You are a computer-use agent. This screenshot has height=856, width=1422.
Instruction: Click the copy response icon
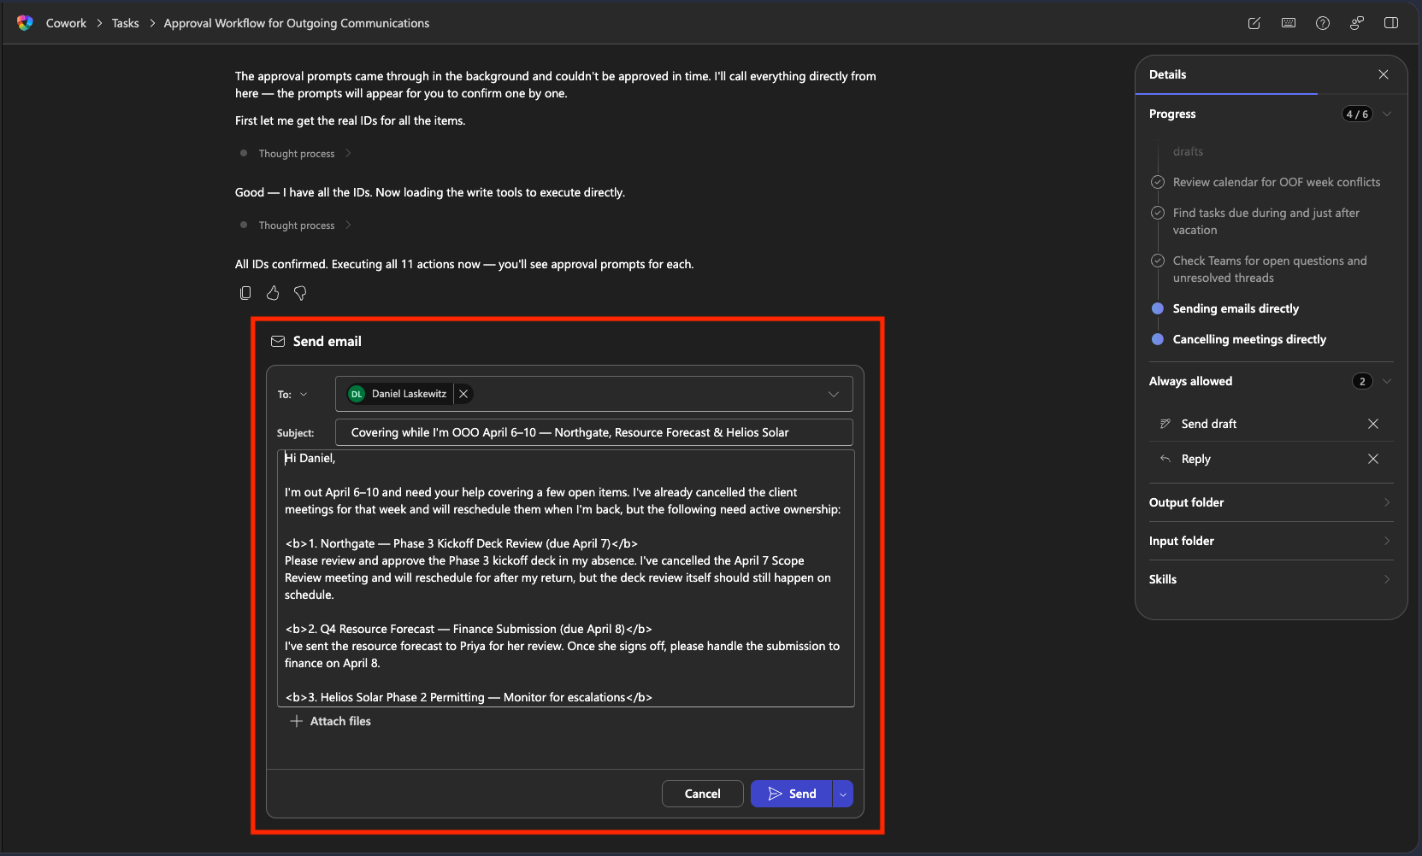click(245, 293)
